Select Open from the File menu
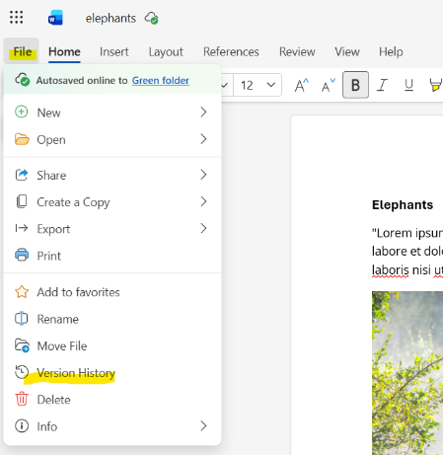The image size is (443, 455). 112,139
